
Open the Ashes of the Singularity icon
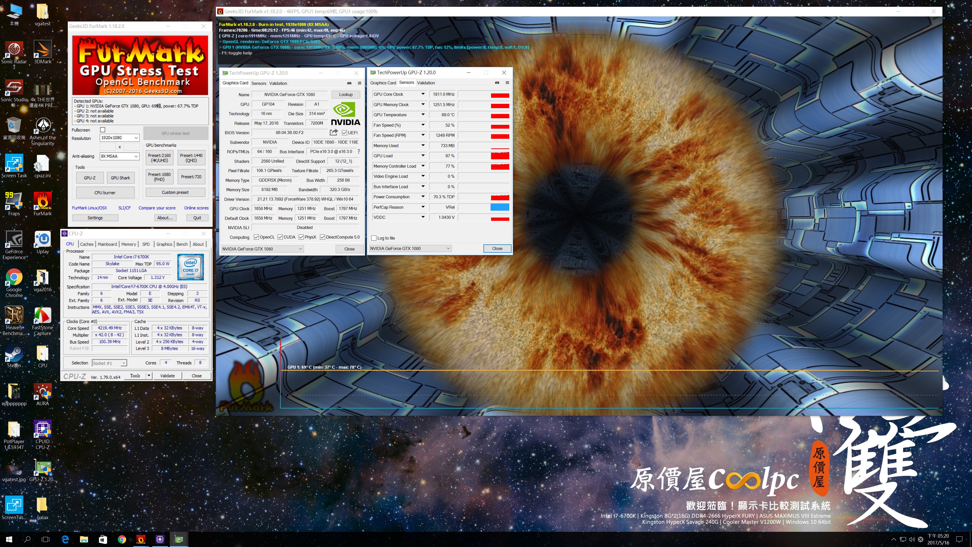pos(42,131)
